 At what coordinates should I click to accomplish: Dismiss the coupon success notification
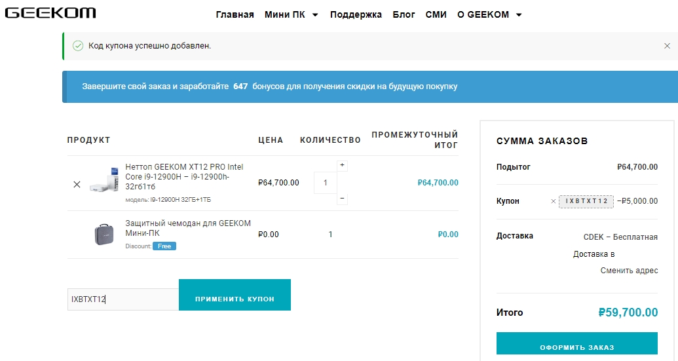tap(667, 46)
